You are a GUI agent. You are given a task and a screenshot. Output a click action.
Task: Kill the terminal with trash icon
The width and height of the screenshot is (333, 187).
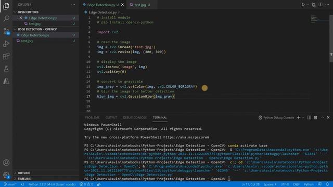pyautogui.click(x=316, y=118)
